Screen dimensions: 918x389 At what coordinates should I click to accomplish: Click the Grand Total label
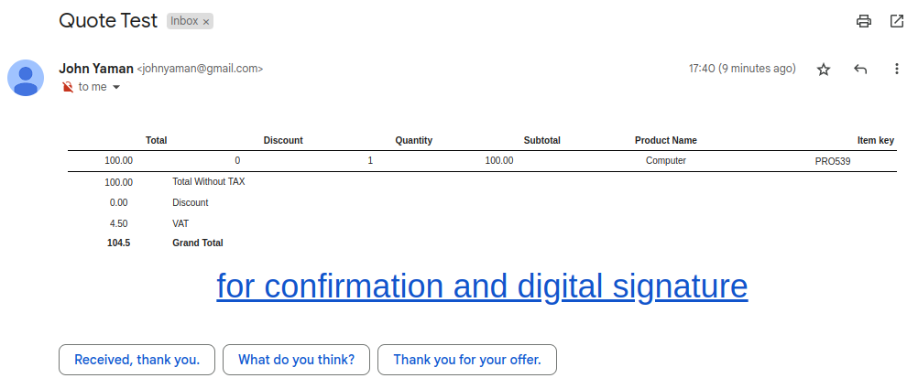point(198,243)
